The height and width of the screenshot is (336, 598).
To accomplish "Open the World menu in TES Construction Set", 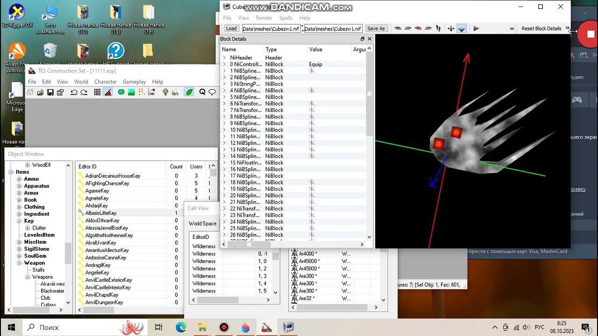I will pyautogui.click(x=81, y=82).
